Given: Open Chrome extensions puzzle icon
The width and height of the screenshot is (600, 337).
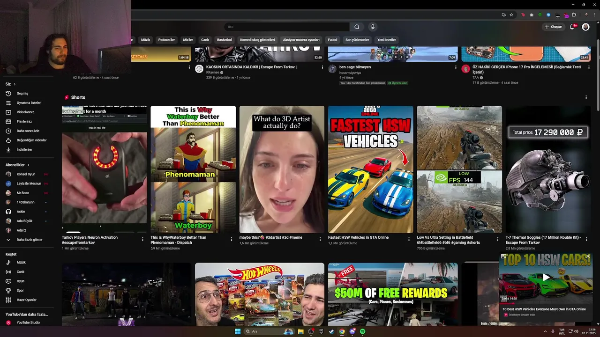Looking at the screenshot, I should tap(574, 15).
